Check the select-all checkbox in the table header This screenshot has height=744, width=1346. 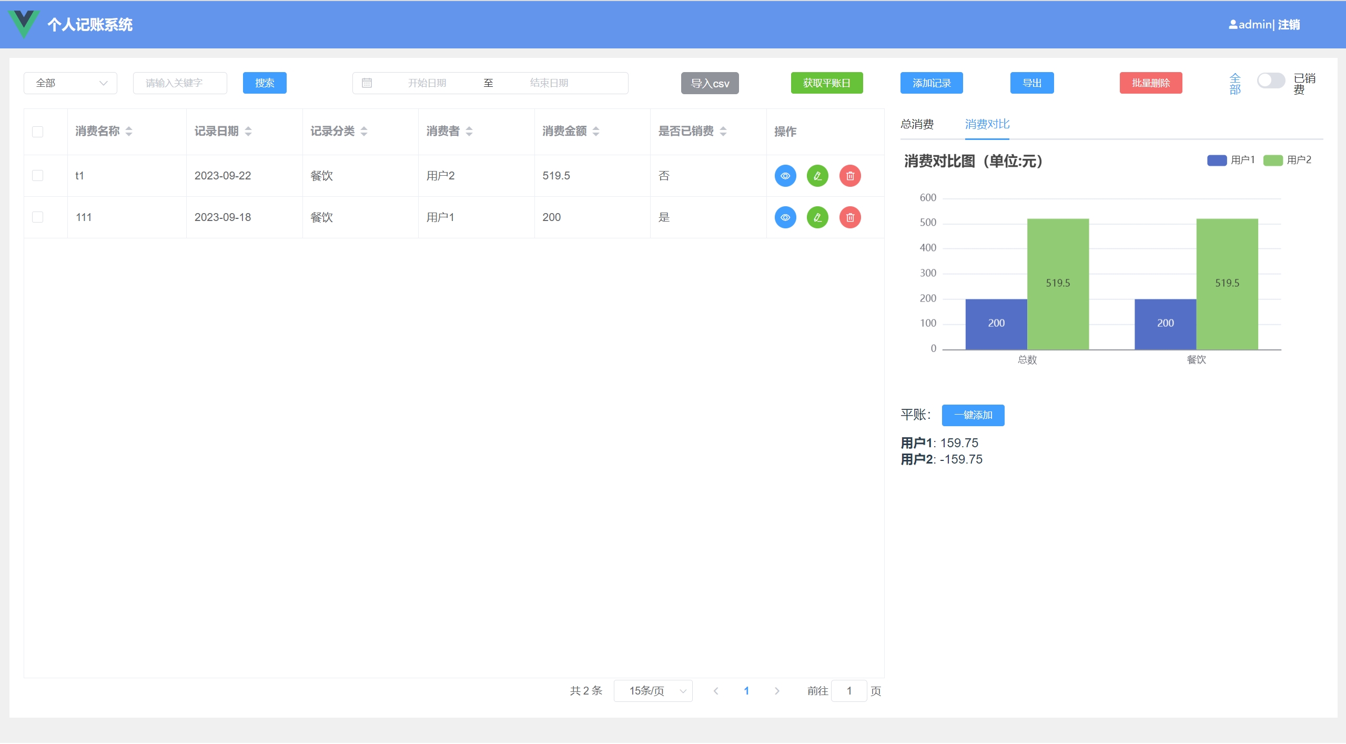[38, 132]
